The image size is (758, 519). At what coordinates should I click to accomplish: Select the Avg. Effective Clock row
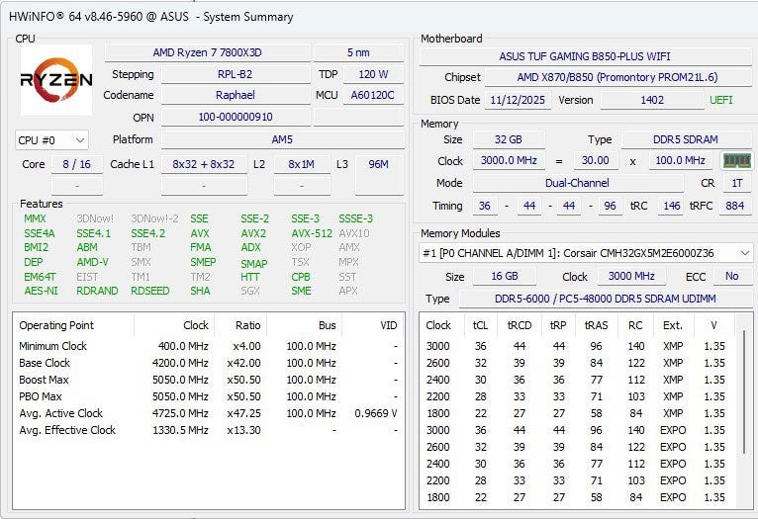209,430
